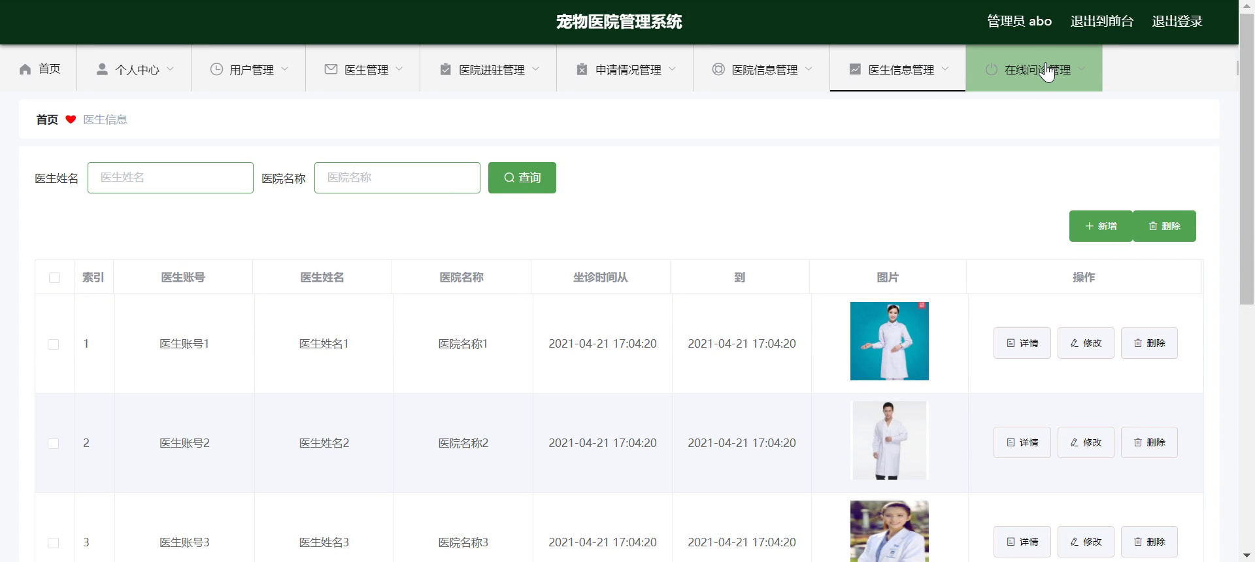This screenshot has width=1255, height=562.
Task: Click the 坐诊时间从 column header
Action: click(601, 278)
